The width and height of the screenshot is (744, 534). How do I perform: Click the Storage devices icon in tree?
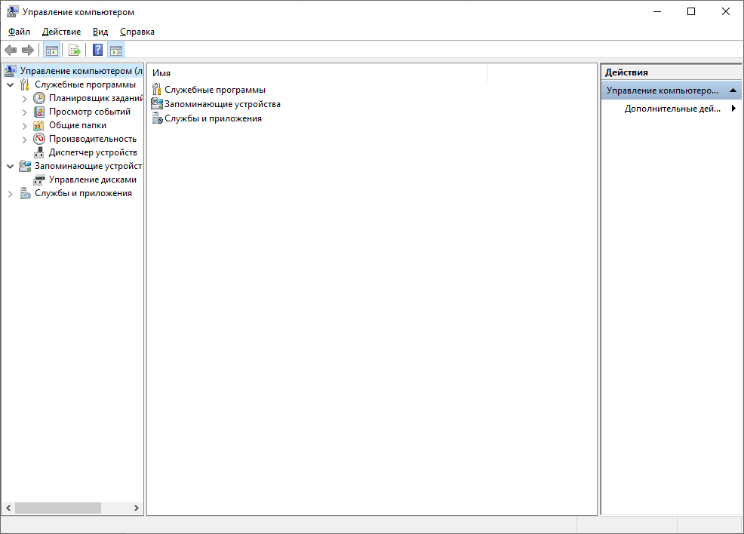point(25,166)
